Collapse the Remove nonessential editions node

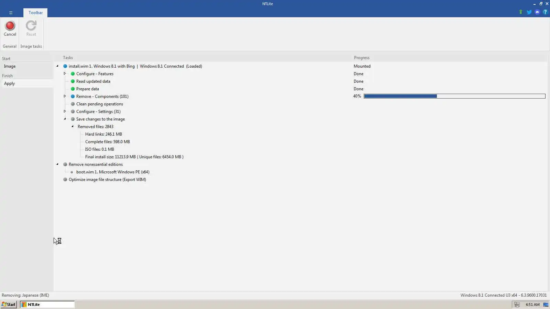57,164
